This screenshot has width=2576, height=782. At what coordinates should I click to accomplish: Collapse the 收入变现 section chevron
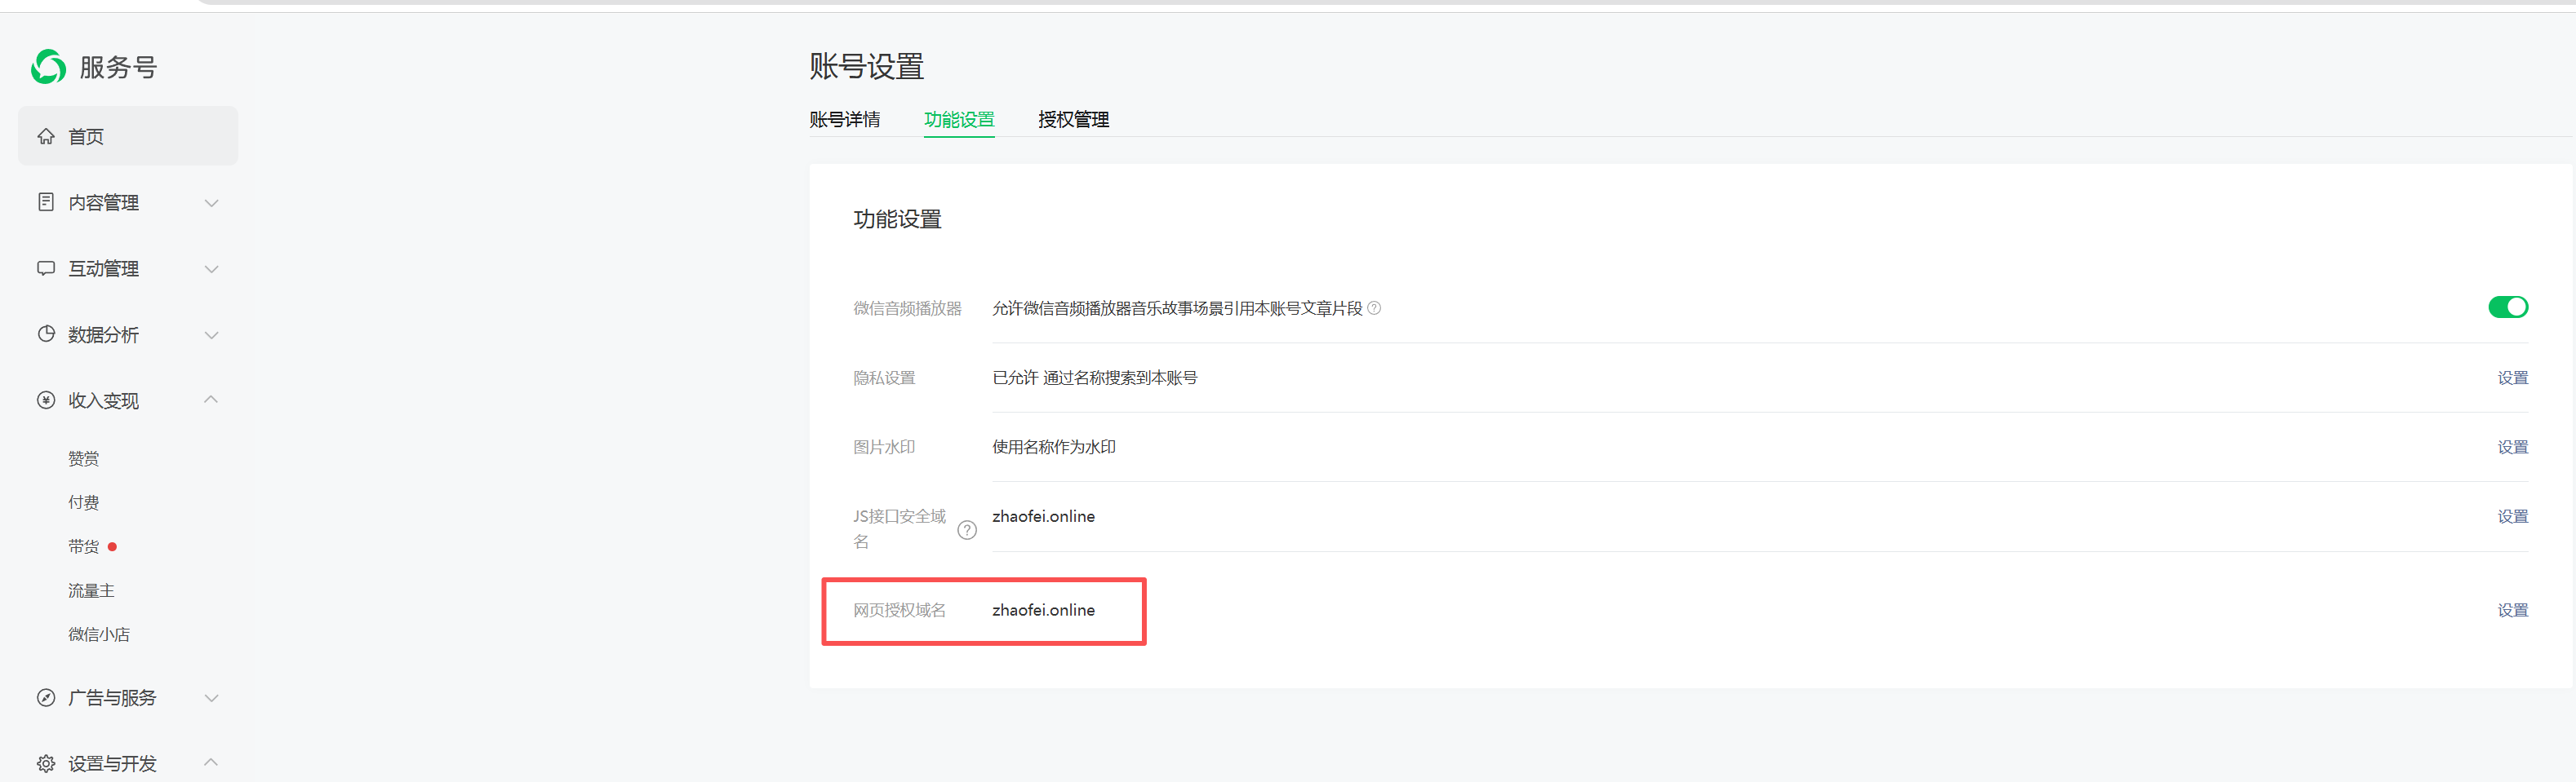click(211, 400)
